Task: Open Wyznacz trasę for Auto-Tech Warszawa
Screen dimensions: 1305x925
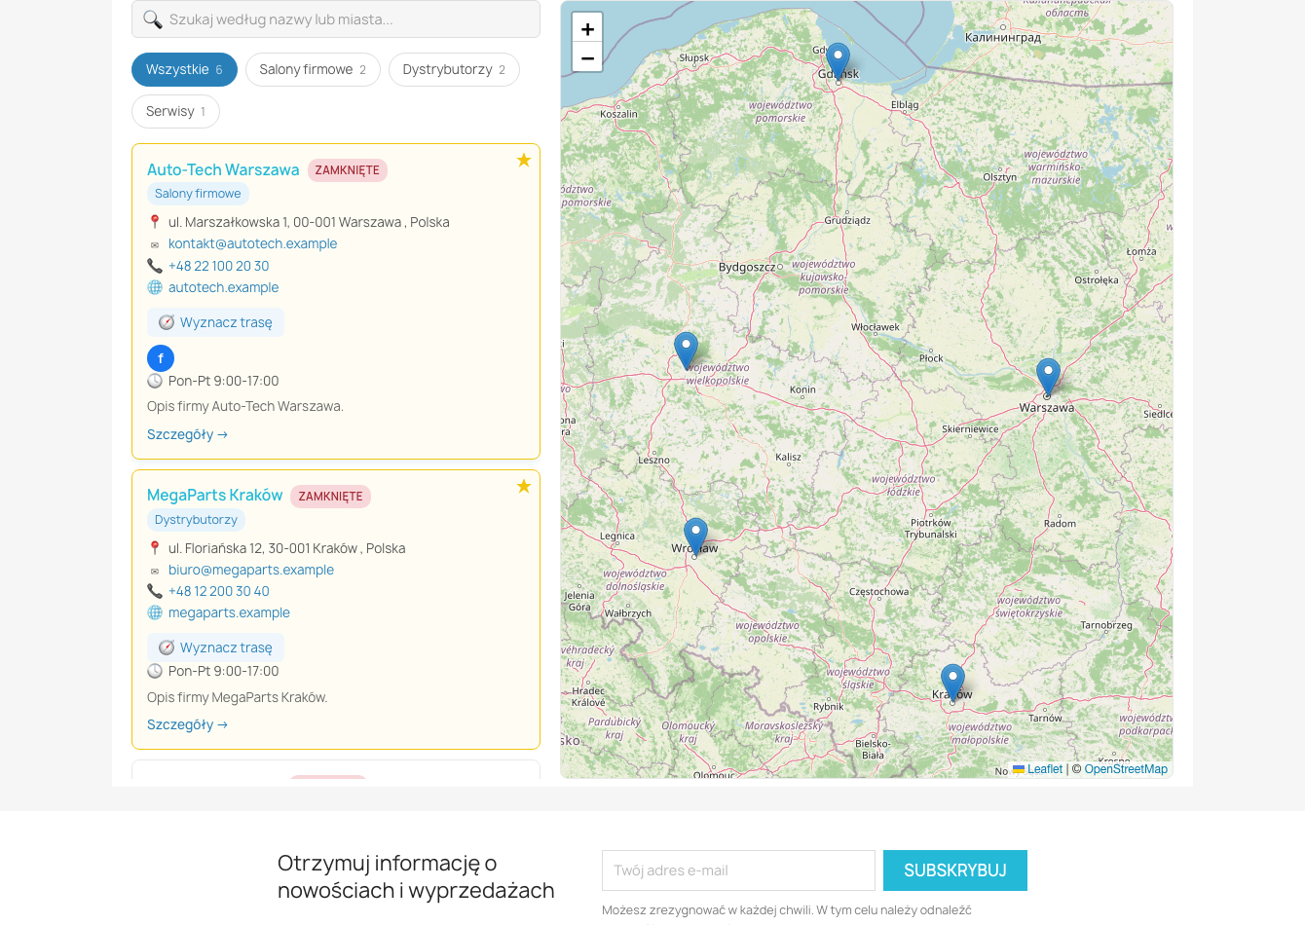Action: pyautogui.click(x=215, y=322)
